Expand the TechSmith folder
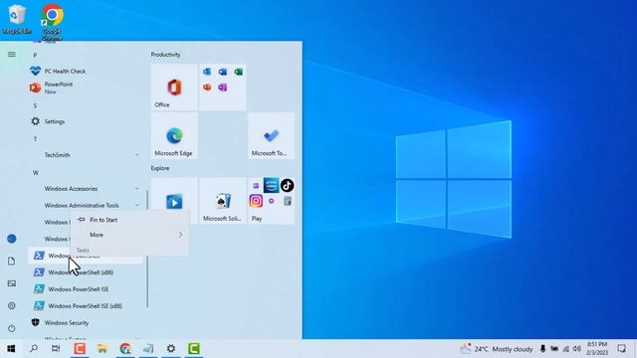Viewport: 637px width, 358px height. coord(86,155)
